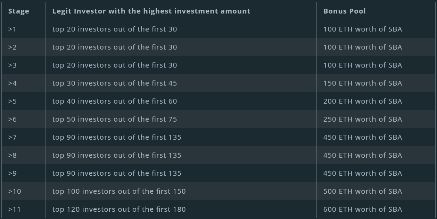Click the 200 ETH worth of SBA cell
The image size is (437, 219).
tap(376, 101)
